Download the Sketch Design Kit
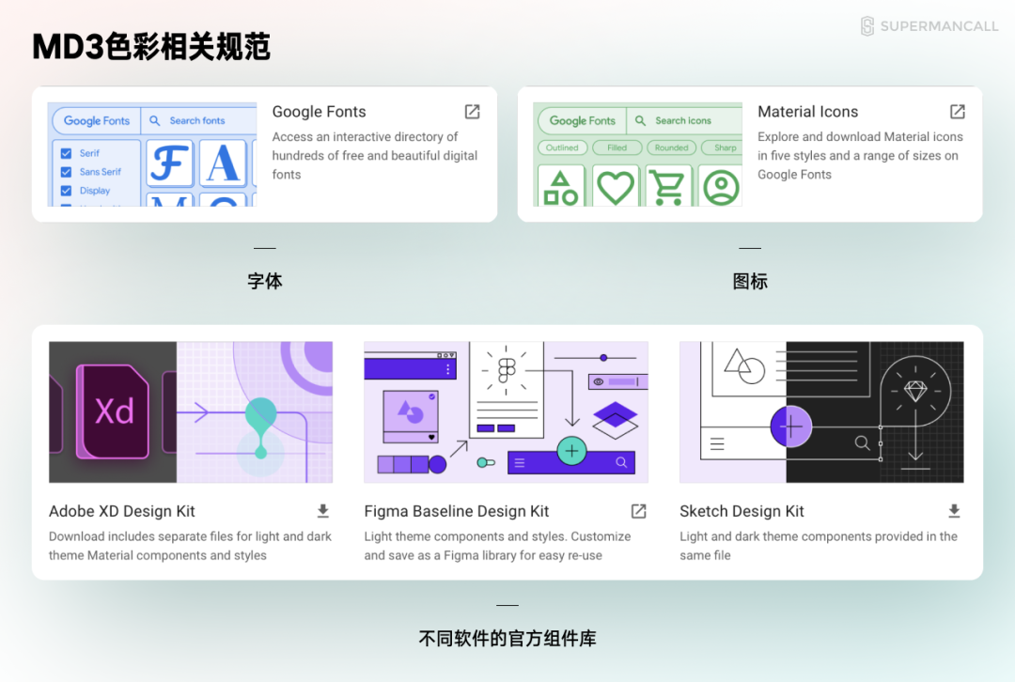Viewport: 1015px width, 682px height. [x=954, y=511]
